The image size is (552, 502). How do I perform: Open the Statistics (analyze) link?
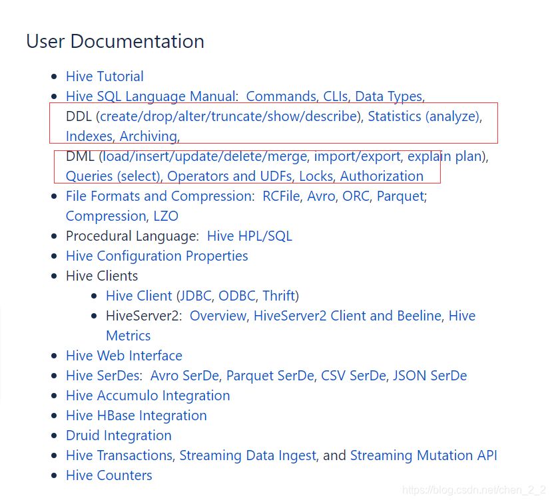(423, 116)
